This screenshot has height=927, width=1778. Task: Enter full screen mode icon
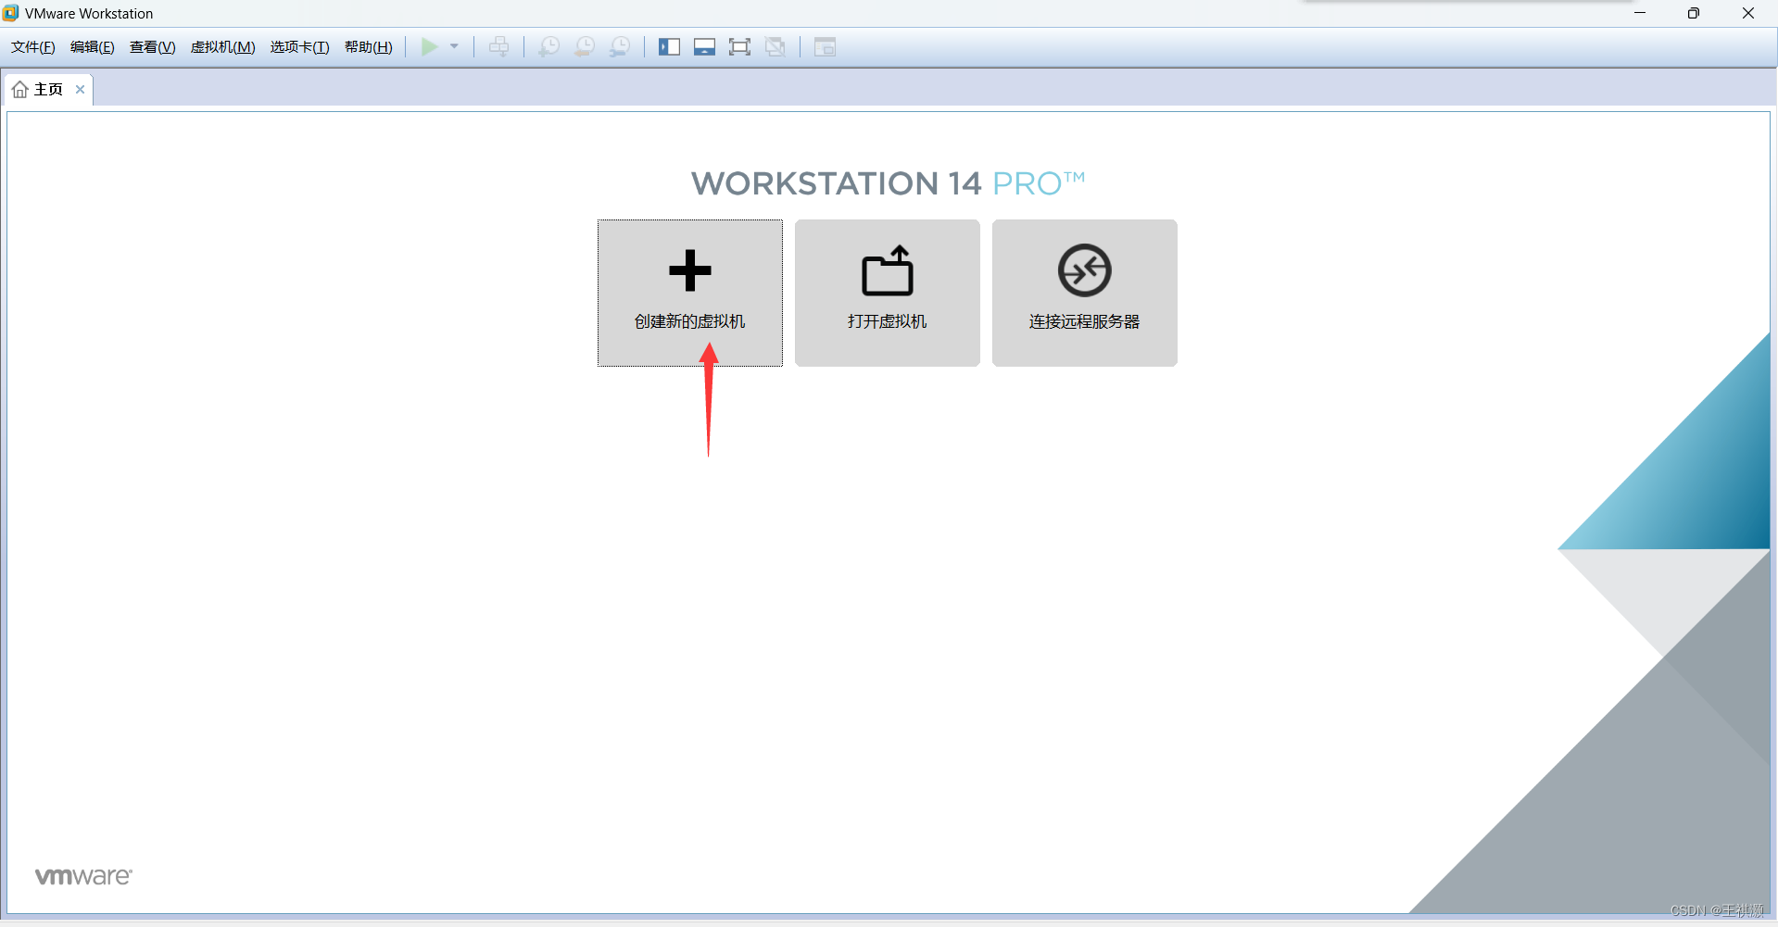coord(739,46)
